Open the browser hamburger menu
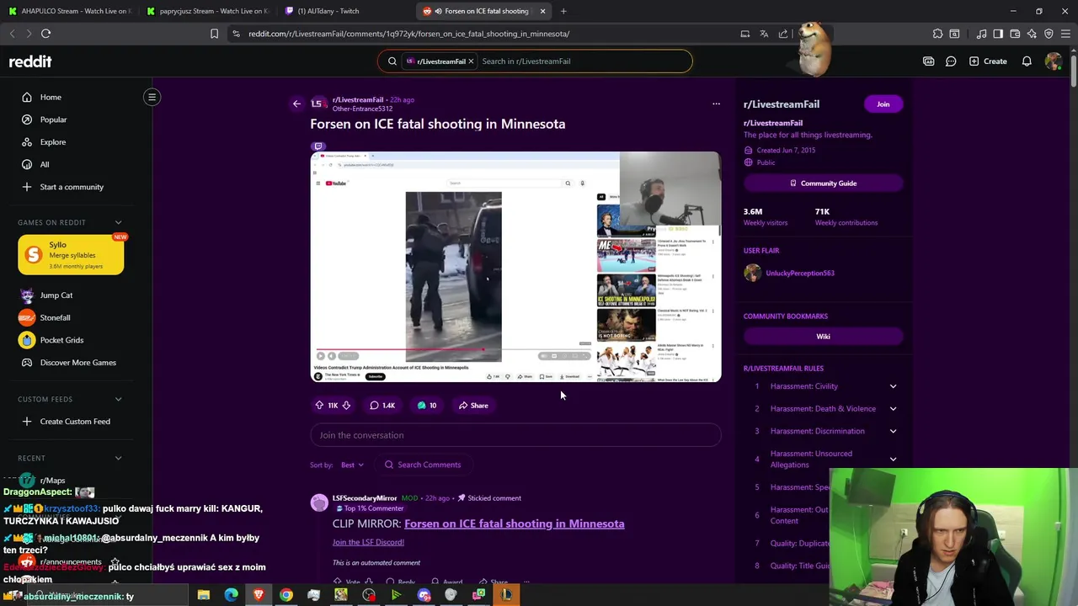This screenshot has width=1078, height=606. tap(1065, 34)
